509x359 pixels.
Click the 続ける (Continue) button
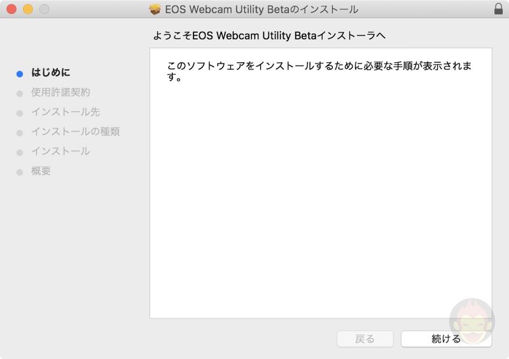[x=446, y=339]
